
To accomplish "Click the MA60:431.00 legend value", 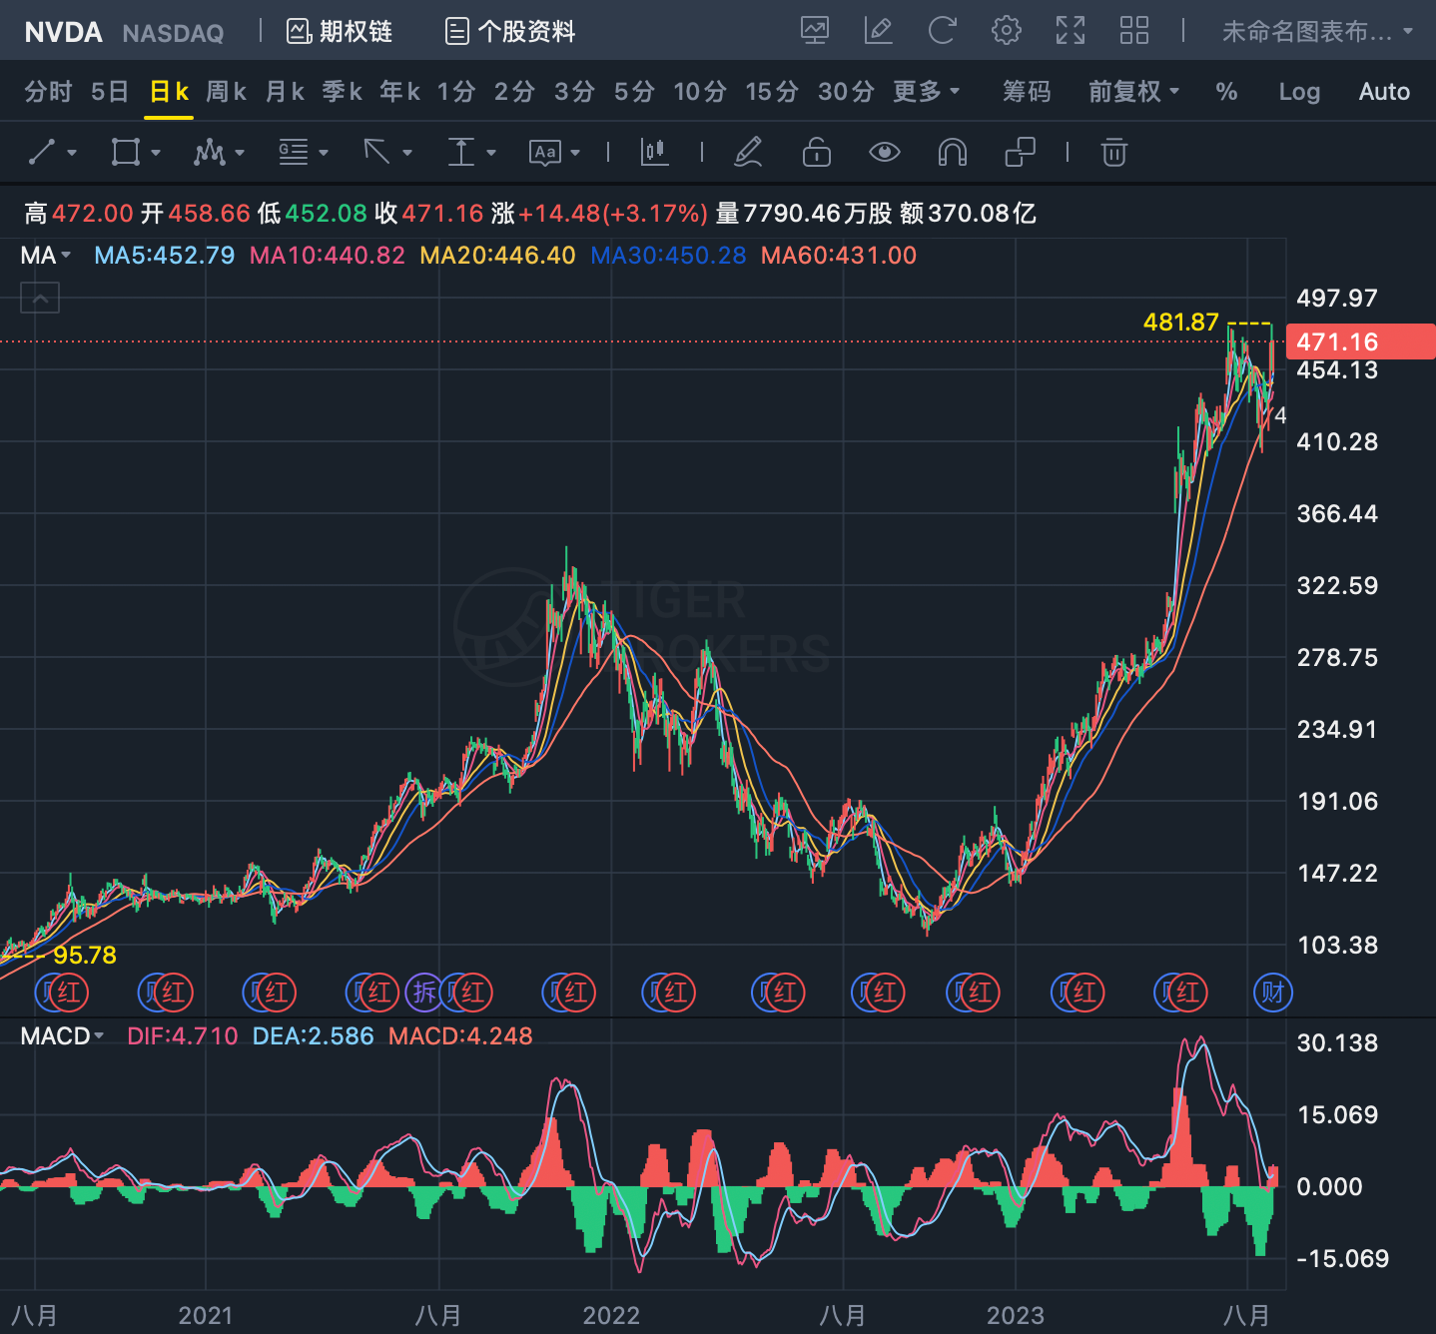I will tap(839, 255).
